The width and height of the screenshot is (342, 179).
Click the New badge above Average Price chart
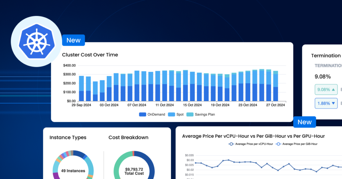pyautogui.click(x=305, y=122)
